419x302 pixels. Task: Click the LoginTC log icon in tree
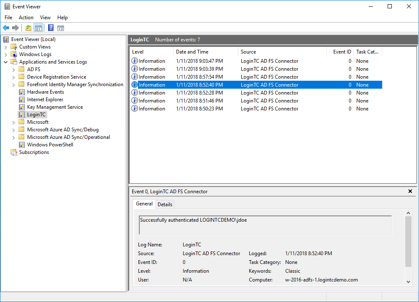[x=22, y=115]
